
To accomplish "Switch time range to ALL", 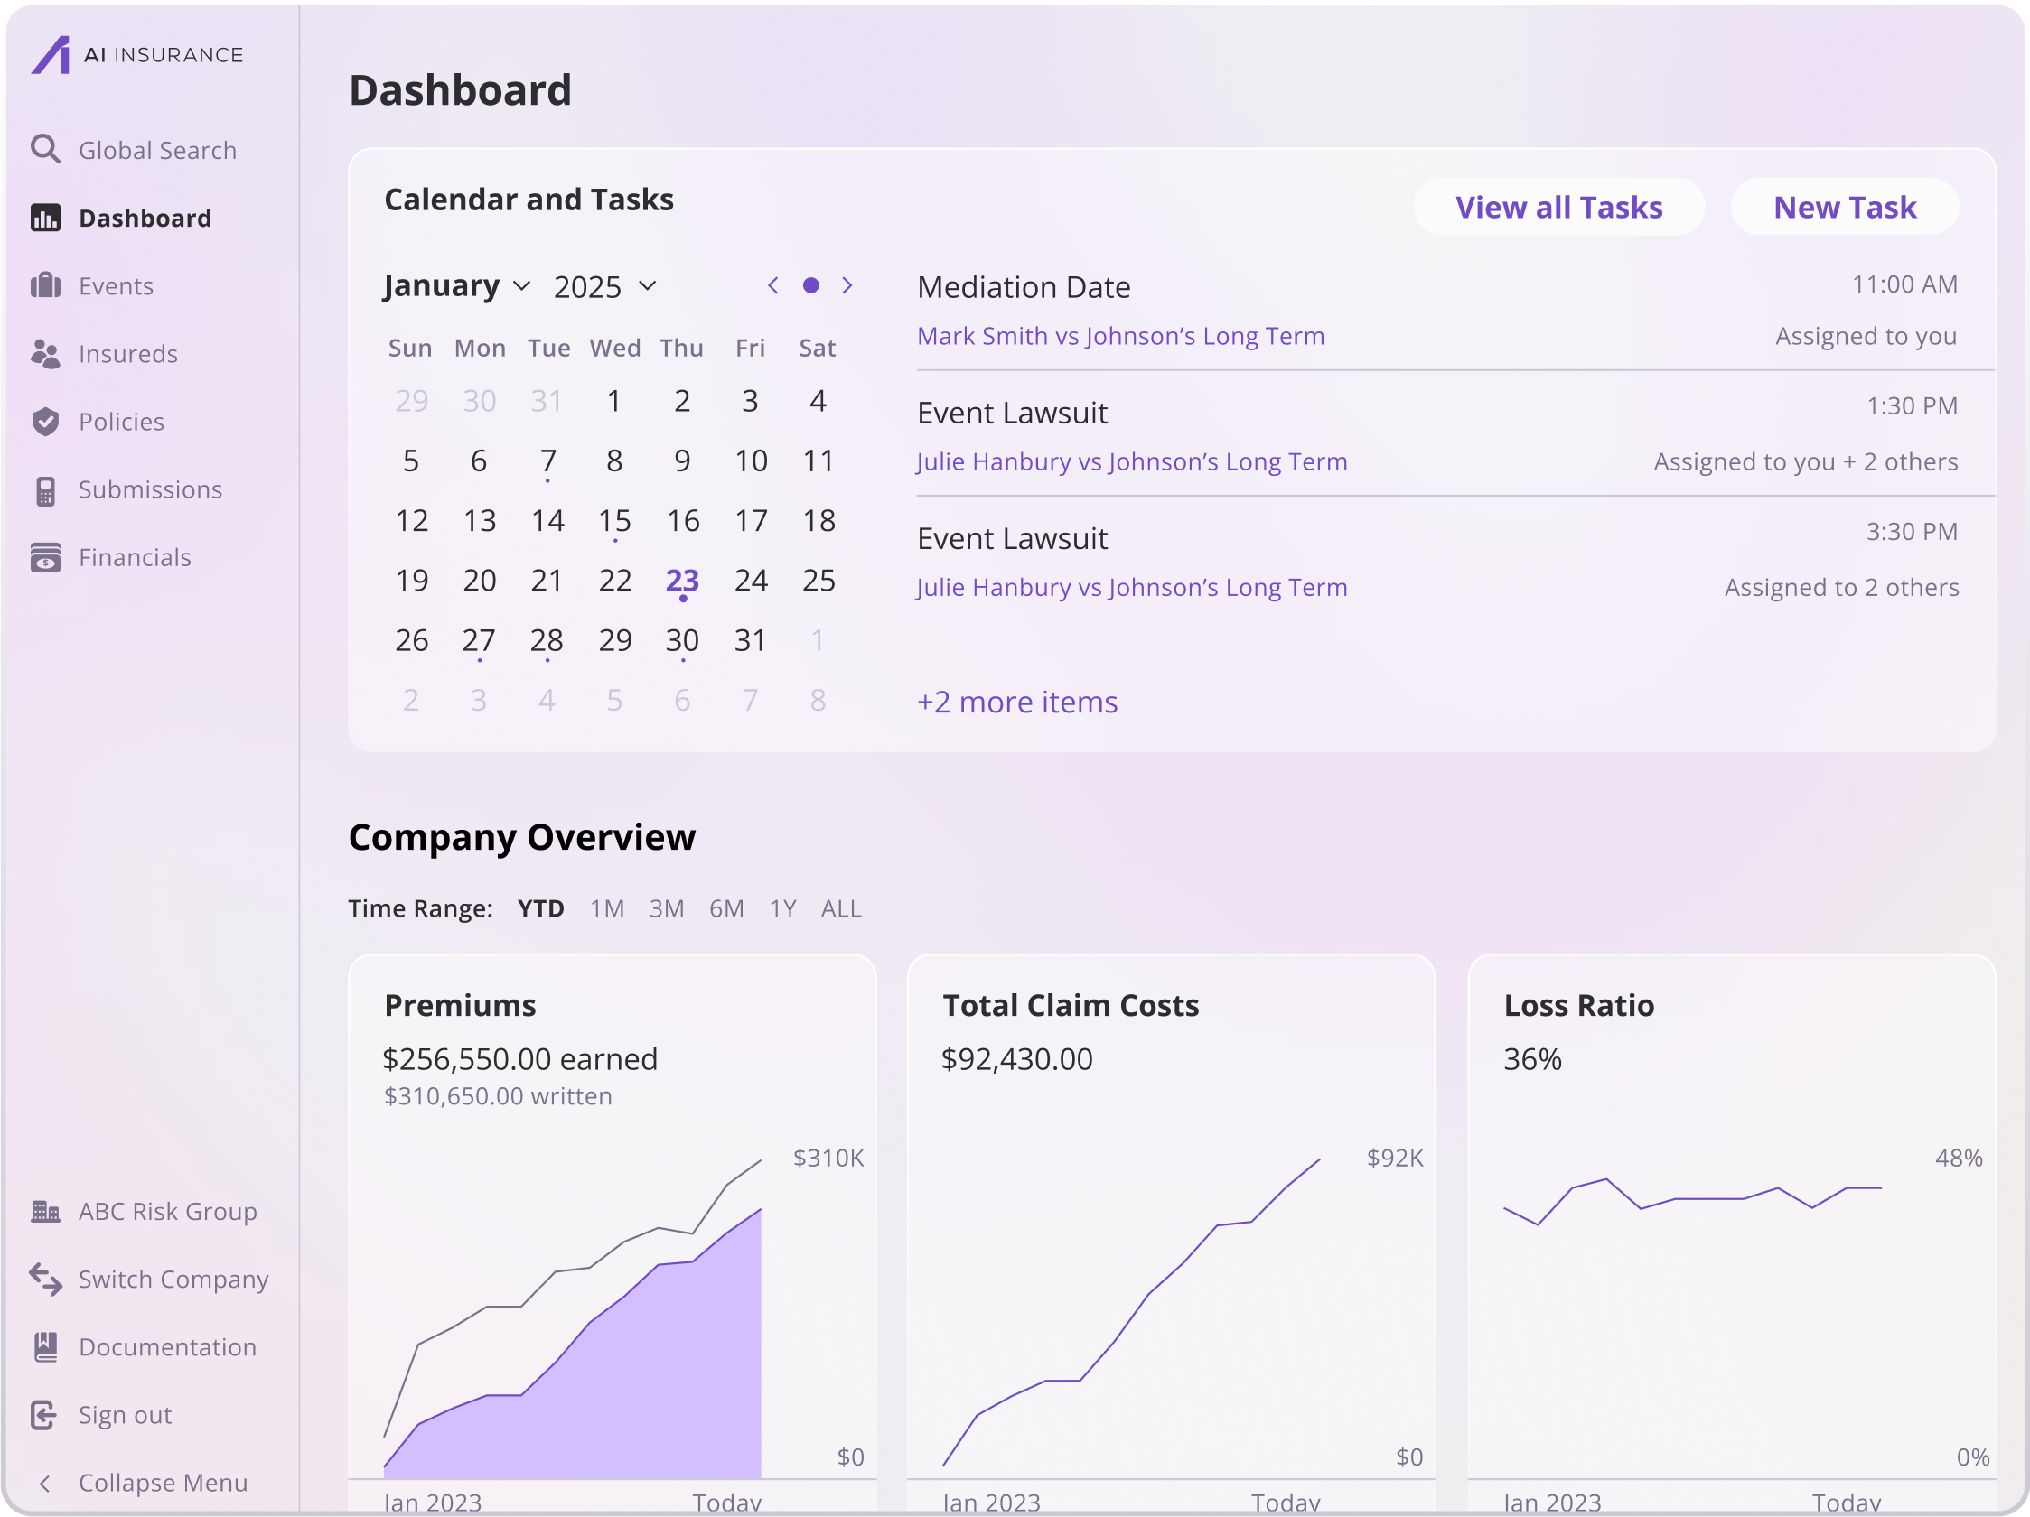I will (840, 908).
